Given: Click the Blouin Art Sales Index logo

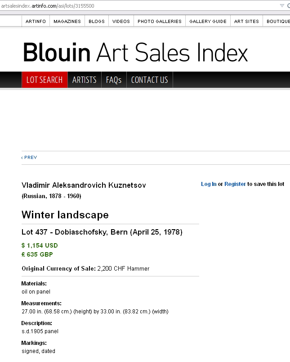Looking at the screenshot, I should coord(135,53).
